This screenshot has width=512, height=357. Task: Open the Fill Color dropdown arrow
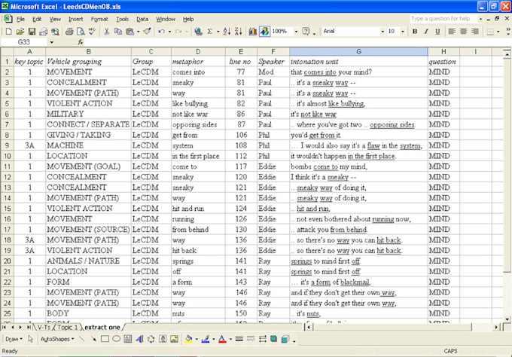197,339
